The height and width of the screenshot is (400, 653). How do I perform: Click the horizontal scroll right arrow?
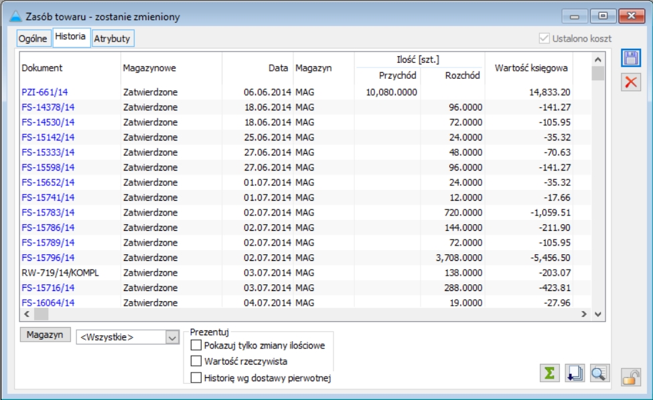click(x=584, y=314)
